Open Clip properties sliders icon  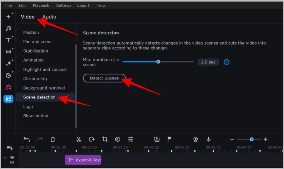click(x=131, y=139)
